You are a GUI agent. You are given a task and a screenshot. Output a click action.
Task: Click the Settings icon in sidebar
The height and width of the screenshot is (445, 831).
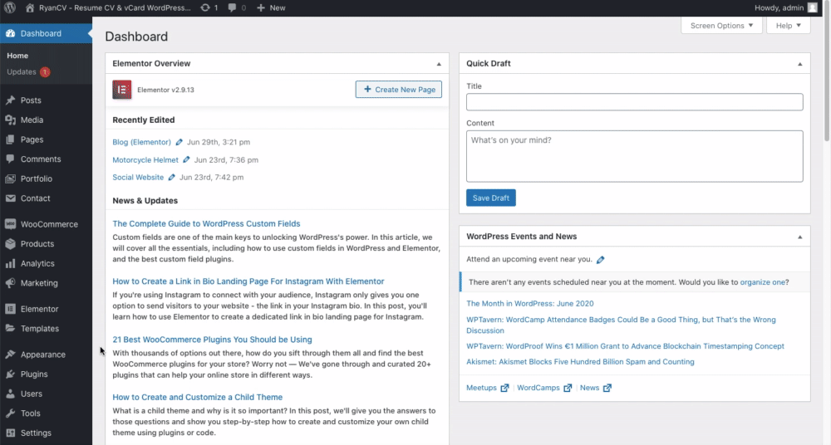(10, 433)
